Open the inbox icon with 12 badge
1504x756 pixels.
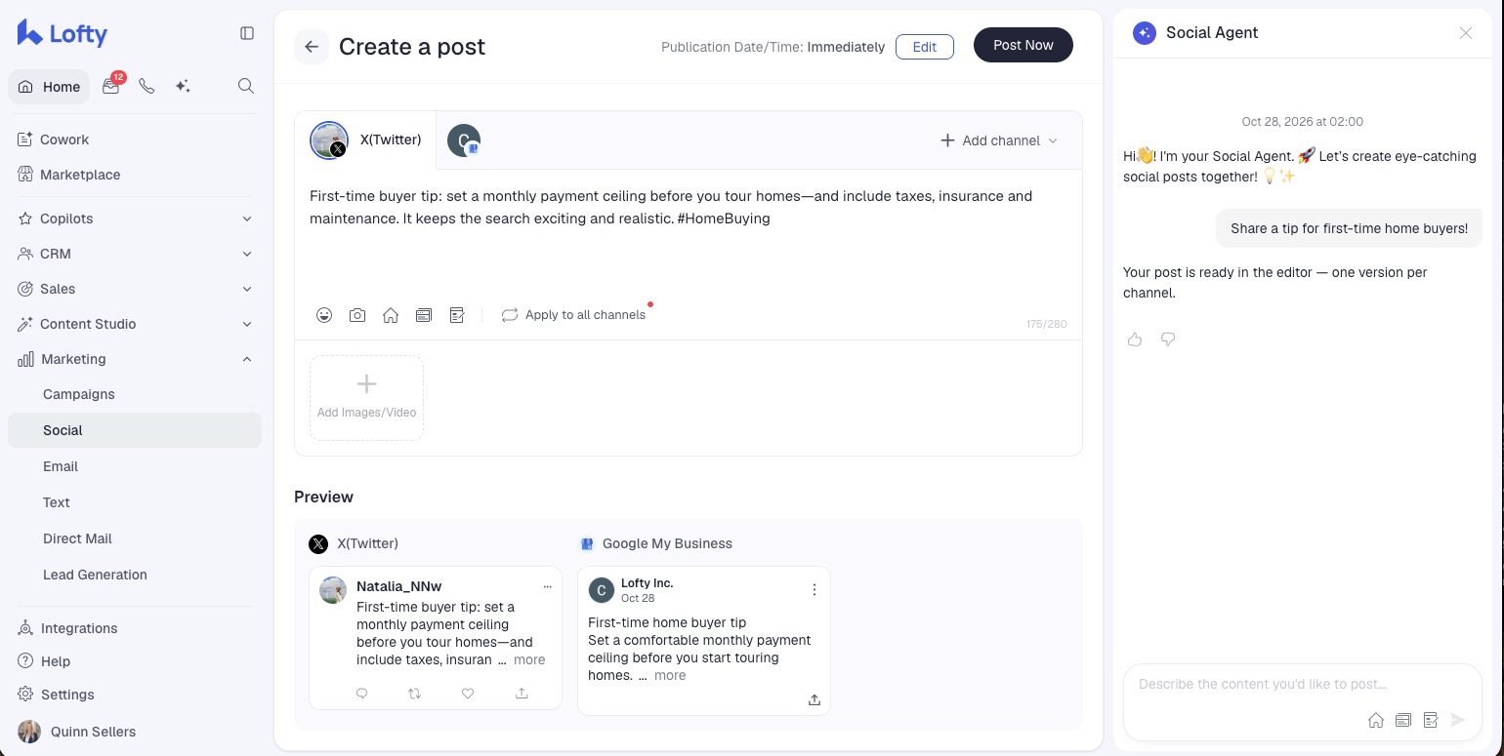click(111, 86)
